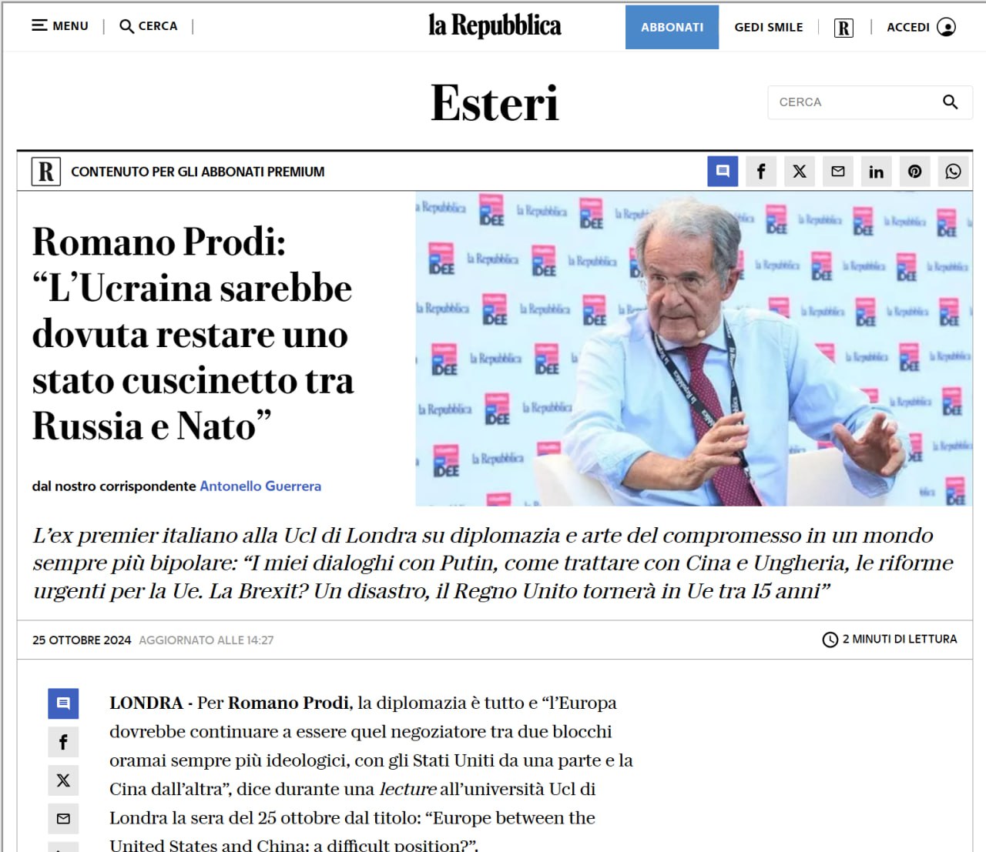Image resolution: width=986 pixels, height=852 pixels.
Task: Open comments via blue chat icon in top share bar
Action: (x=723, y=171)
